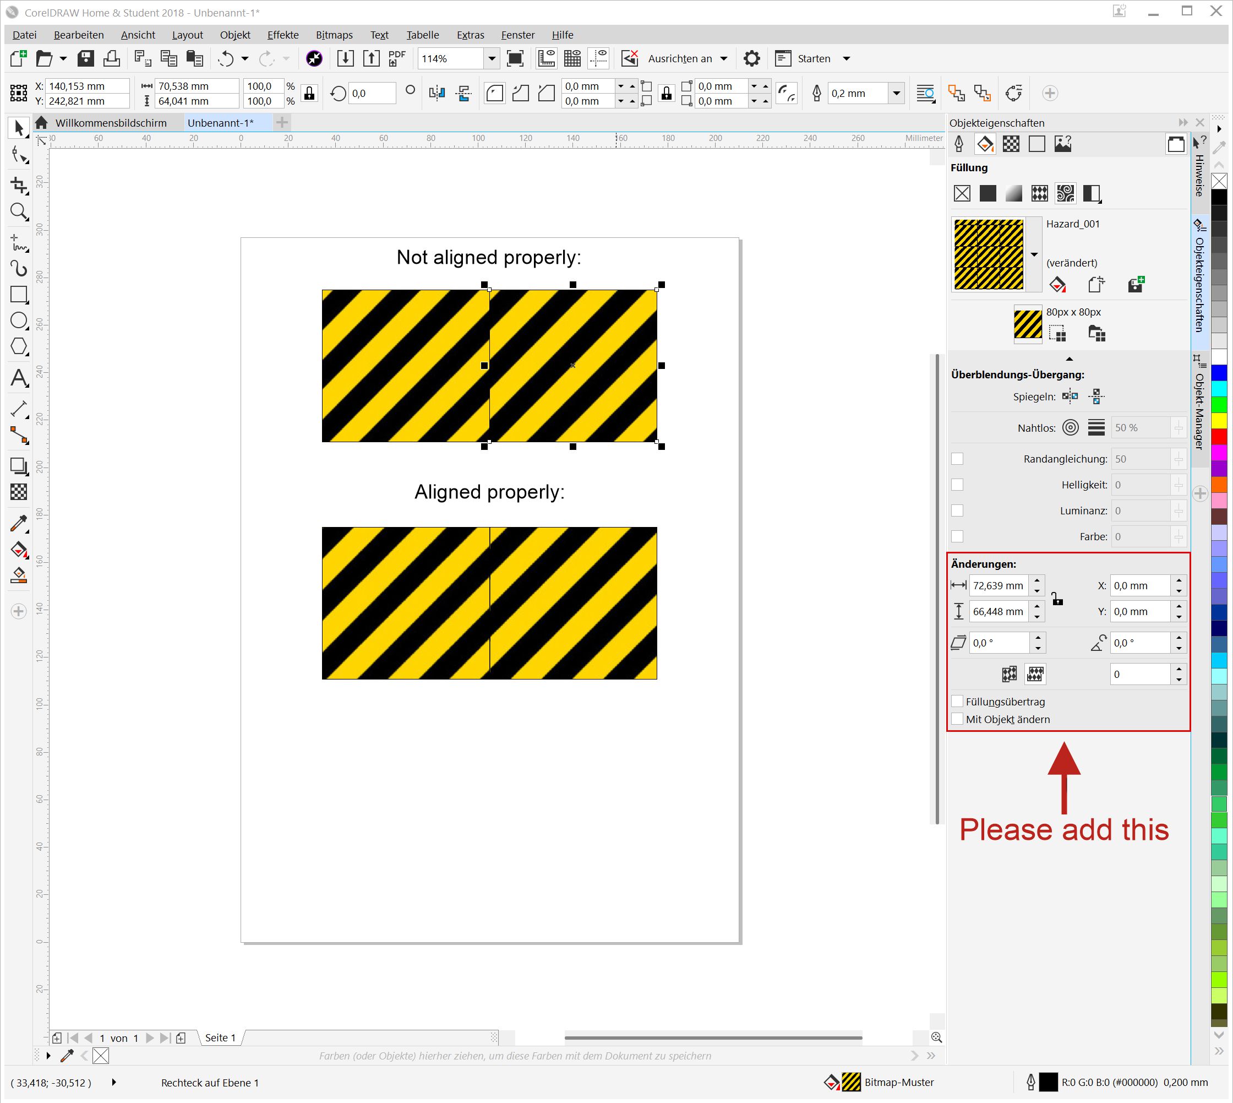
Task: Select the Artistic Media tool
Action: pos(19,269)
